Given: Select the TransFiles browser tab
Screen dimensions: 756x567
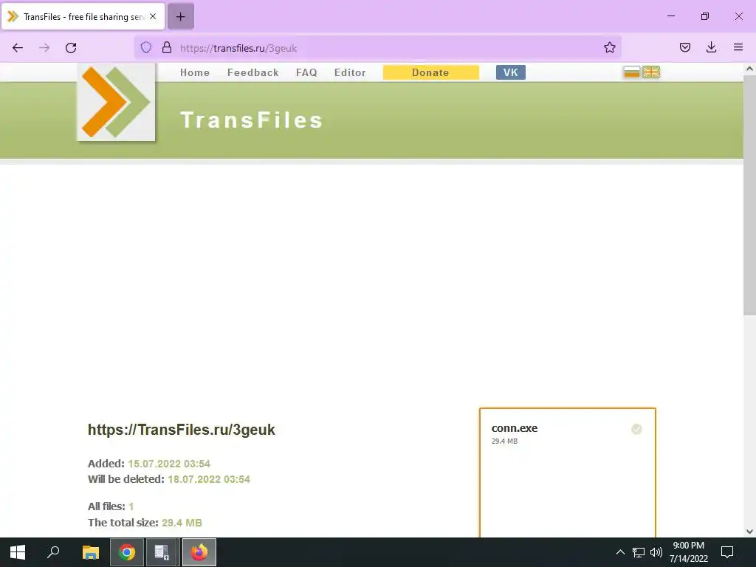Looking at the screenshot, I should [83, 16].
